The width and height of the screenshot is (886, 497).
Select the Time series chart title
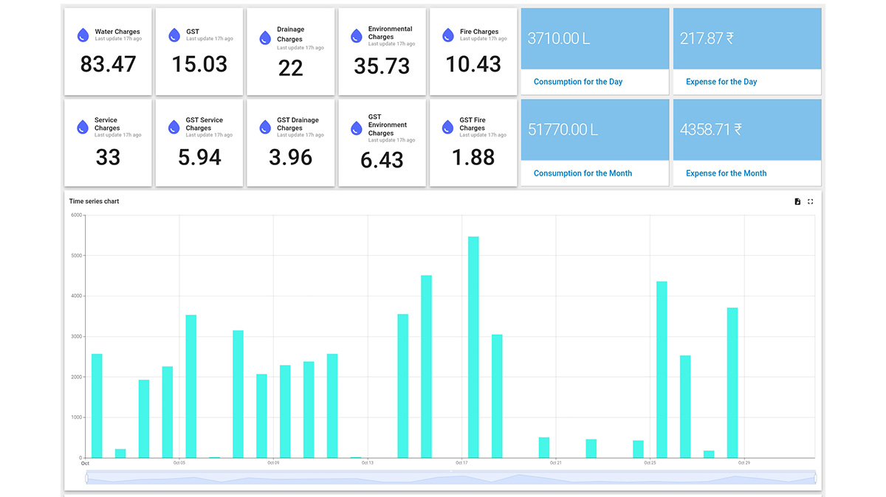pos(93,201)
